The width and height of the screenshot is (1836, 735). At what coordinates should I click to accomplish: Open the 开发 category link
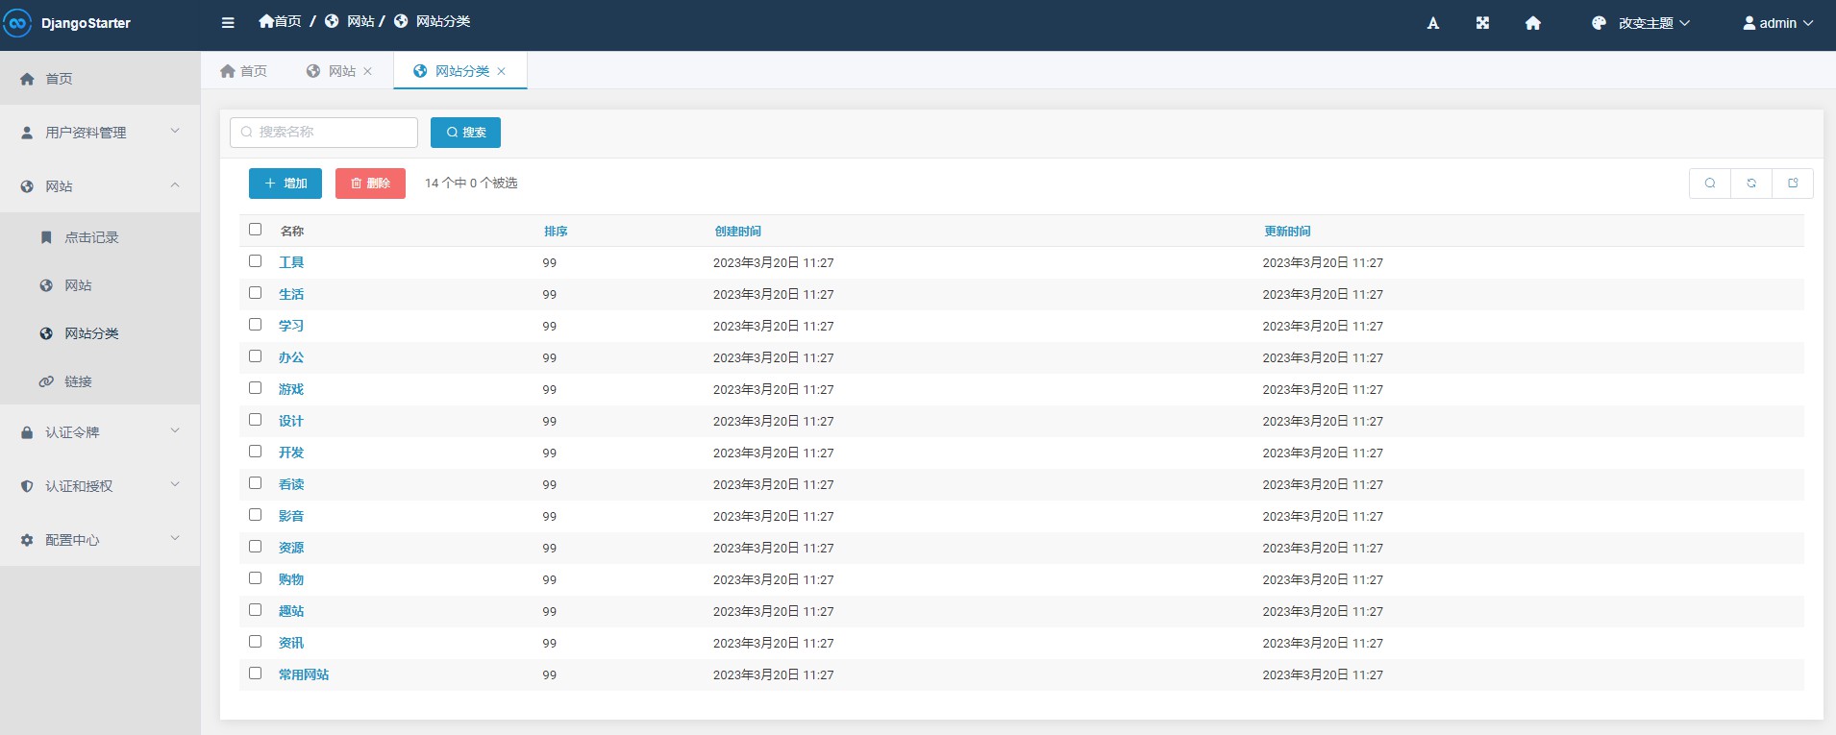pos(291,453)
